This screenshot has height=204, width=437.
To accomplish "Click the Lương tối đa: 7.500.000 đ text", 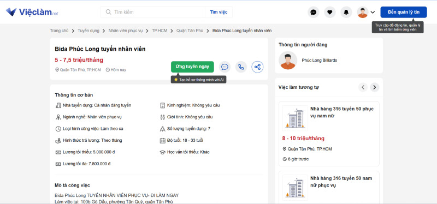I will point(87,164).
